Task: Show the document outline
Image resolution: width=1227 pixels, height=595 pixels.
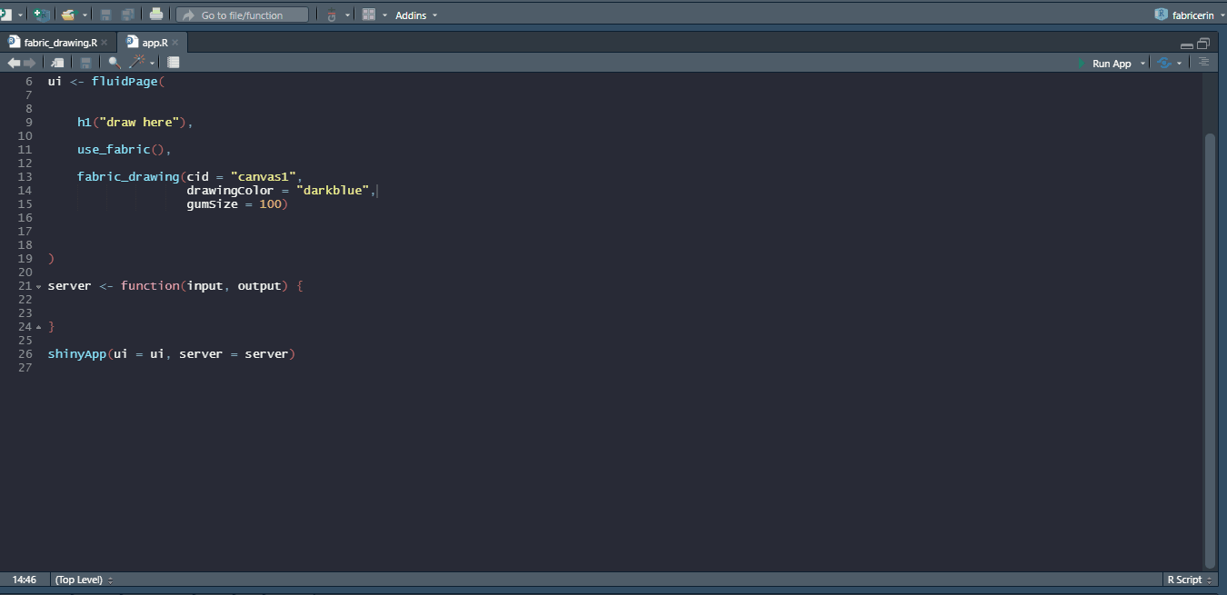Action: (1203, 63)
